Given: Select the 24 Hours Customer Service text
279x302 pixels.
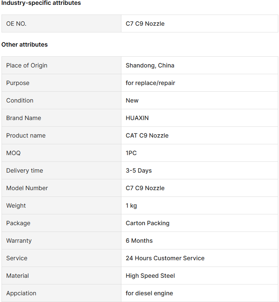Looking at the screenshot, I should (x=165, y=258).
